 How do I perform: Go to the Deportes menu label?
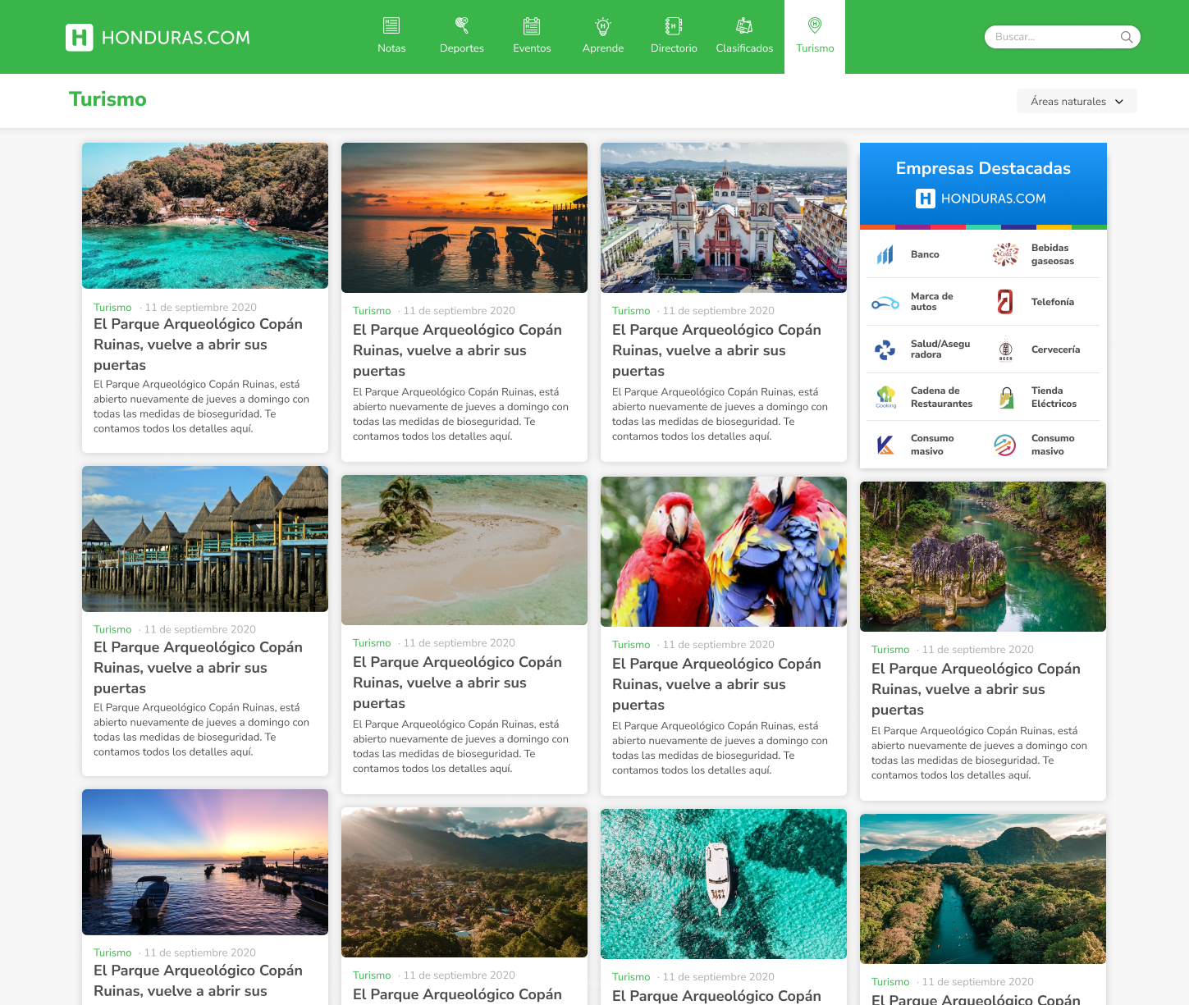[x=462, y=48]
